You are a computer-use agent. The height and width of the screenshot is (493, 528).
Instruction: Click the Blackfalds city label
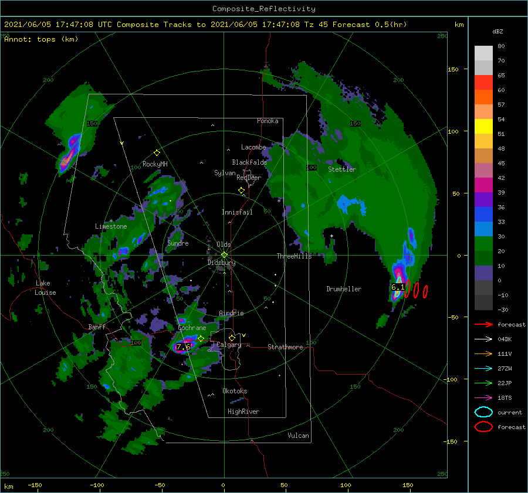pos(249,162)
